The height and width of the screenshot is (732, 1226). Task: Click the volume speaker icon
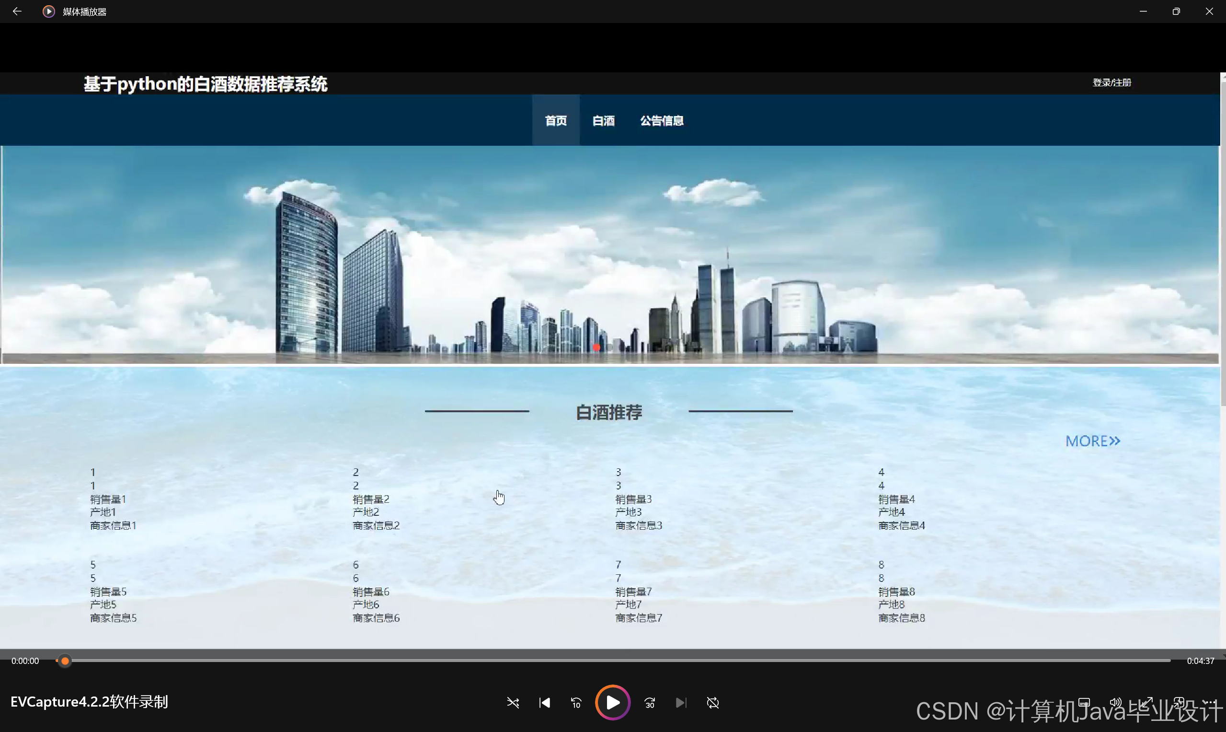tap(1116, 702)
